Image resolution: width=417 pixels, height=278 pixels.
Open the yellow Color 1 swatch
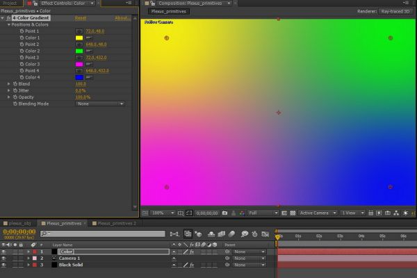[x=79, y=38]
